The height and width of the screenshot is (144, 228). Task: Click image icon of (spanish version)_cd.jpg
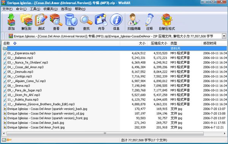pyautogui.click(x=5, y=114)
